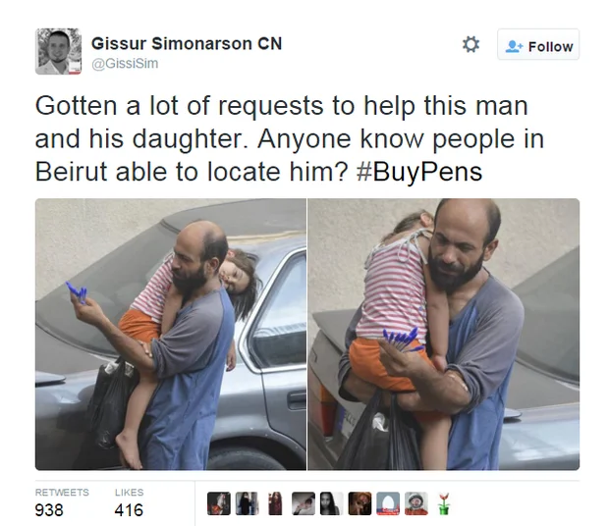Enlarge the left photo of the man holding up pens
Screen dimensions: 609x526
click(x=171, y=335)
